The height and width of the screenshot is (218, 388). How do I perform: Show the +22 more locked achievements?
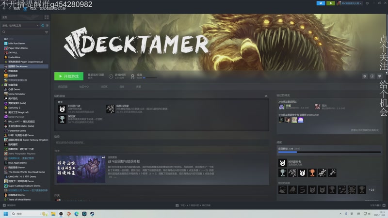pos(372,190)
